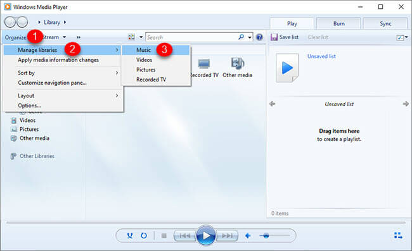Open the Organize menu

[15, 37]
